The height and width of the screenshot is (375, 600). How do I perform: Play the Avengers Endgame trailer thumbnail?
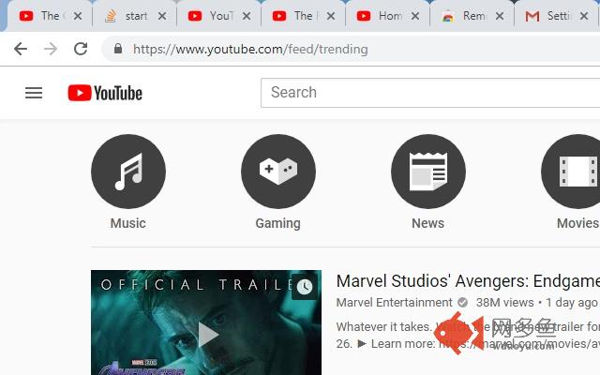click(x=206, y=322)
